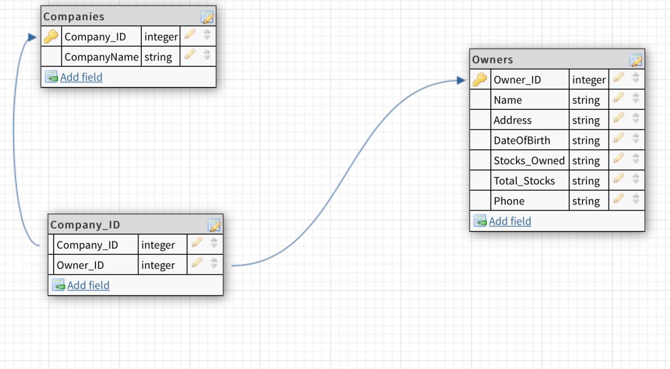
Task: Select the Address field name
Action: [x=513, y=120]
